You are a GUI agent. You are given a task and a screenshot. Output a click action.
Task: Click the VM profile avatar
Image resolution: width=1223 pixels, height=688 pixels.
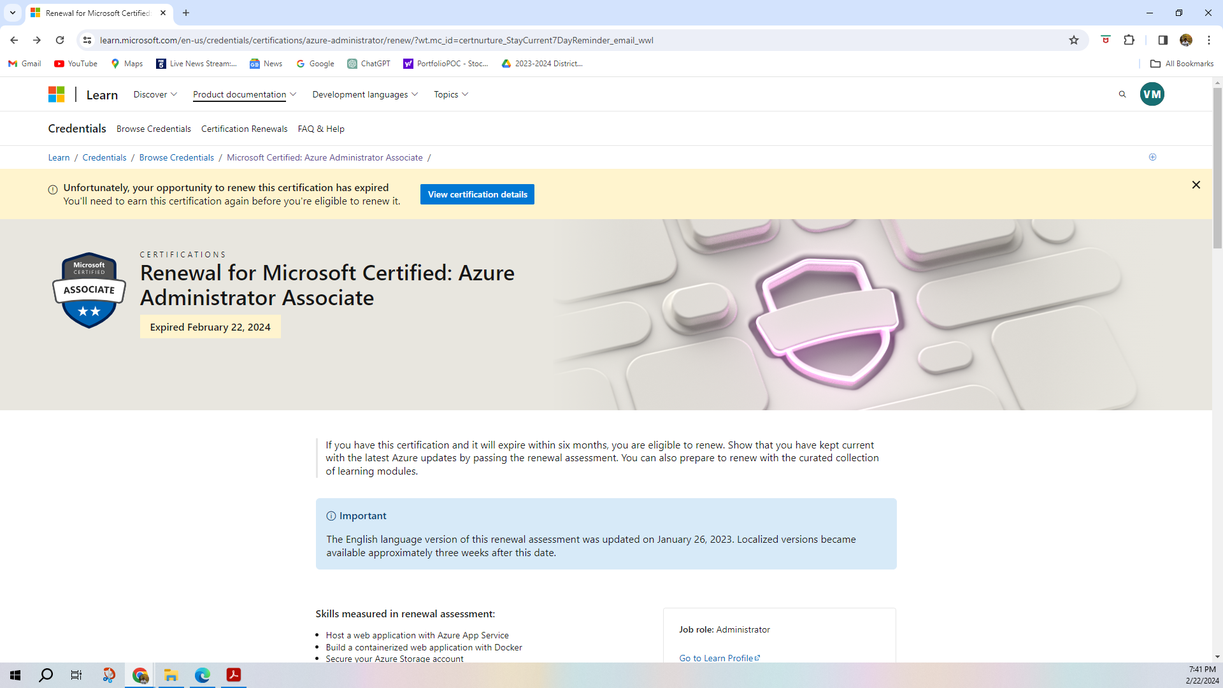(x=1152, y=94)
